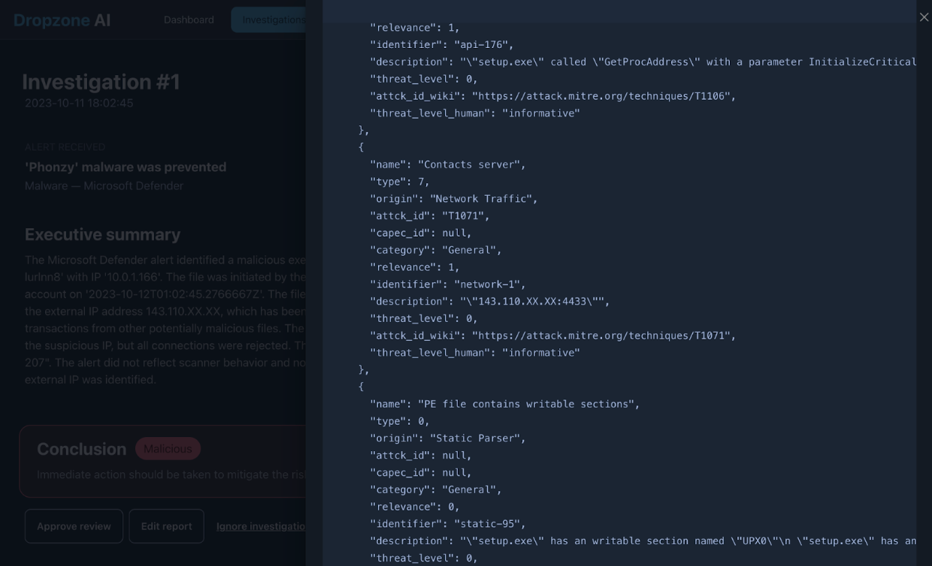Click the Edit report button

click(x=166, y=526)
